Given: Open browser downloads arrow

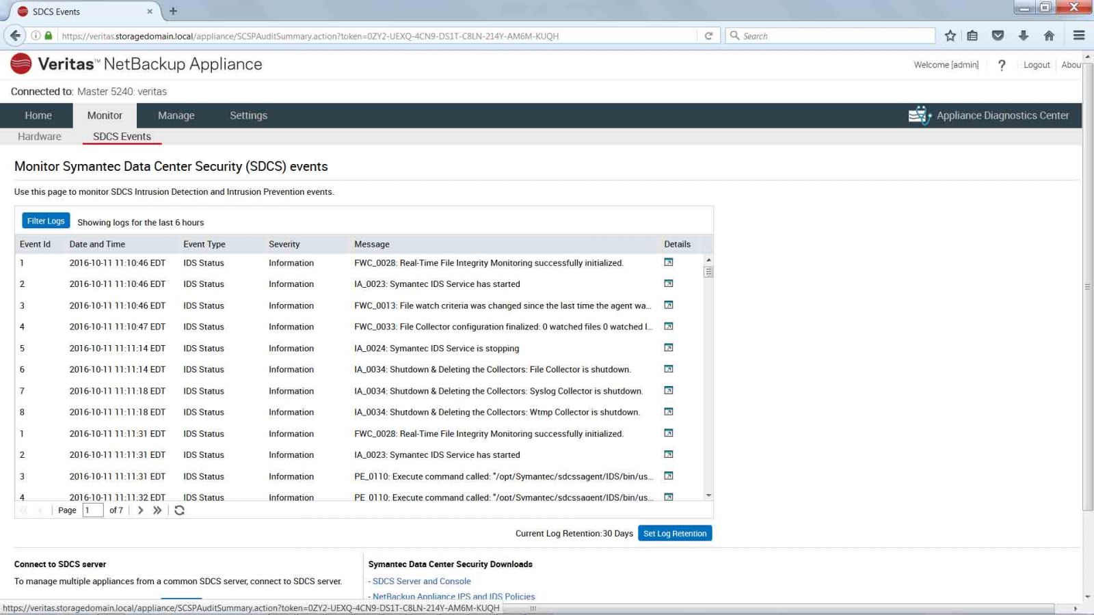Looking at the screenshot, I should point(1024,36).
